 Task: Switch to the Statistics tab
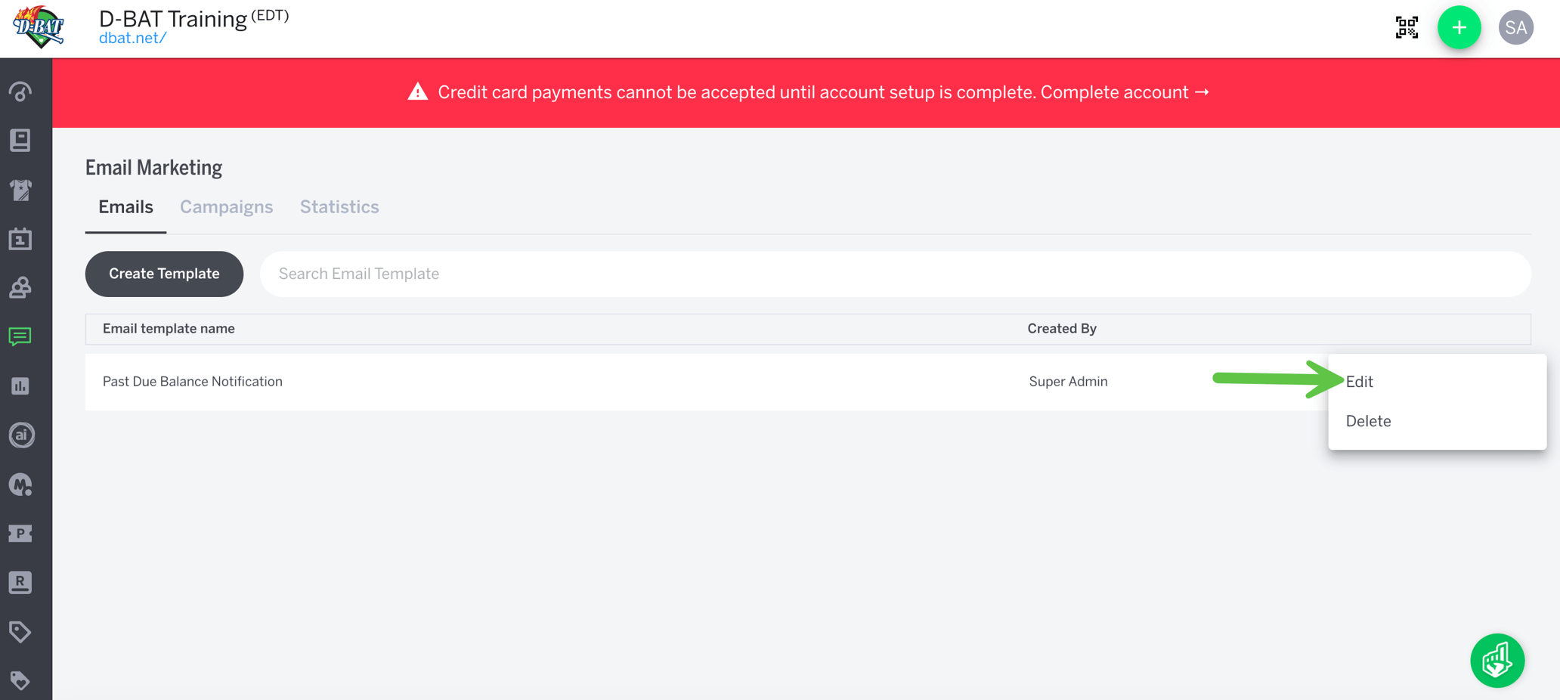pos(339,207)
